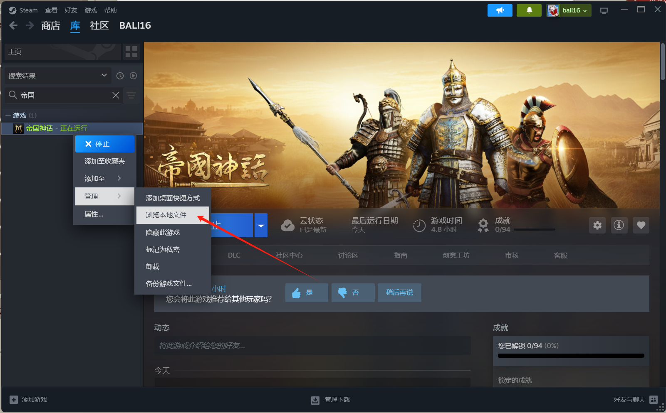This screenshot has width=666, height=413.
Task: Open the 客服 tab
Action: tap(561, 255)
